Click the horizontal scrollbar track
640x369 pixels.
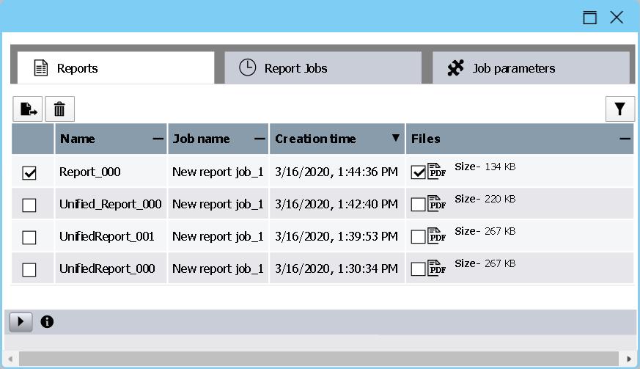(x=319, y=359)
